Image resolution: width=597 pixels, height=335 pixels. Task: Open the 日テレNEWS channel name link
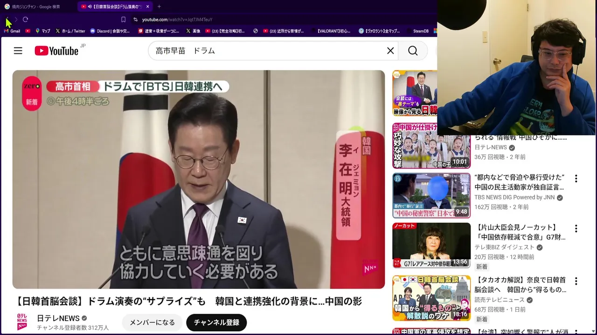[58, 318]
